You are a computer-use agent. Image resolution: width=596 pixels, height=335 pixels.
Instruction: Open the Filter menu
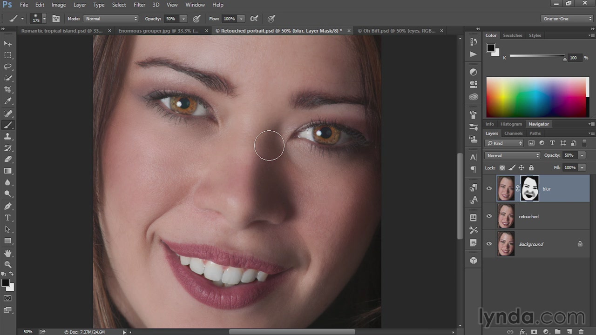click(x=139, y=5)
